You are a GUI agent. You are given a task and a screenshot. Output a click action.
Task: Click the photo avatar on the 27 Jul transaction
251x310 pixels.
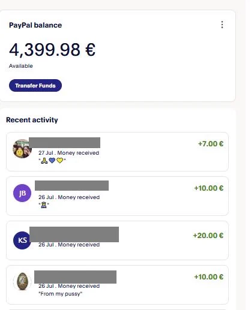(22, 149)
